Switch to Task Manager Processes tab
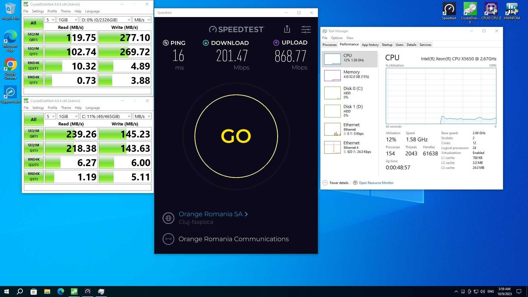 [329, 45]
